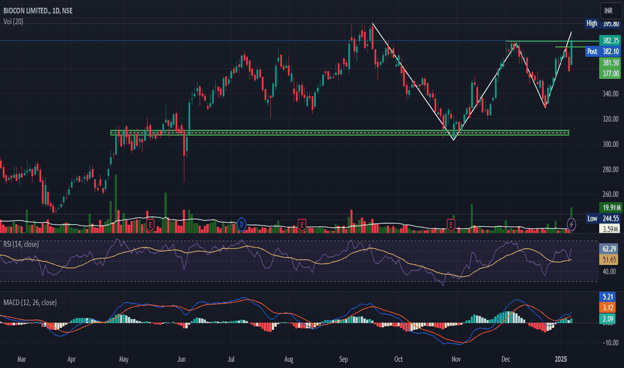Click the May label on time axis
The height and width of the screenshot is (368, 624).
click(x=124, y=359)
